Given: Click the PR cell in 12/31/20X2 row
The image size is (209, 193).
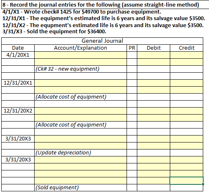Looking at the screenshot, I should [132, 111].
